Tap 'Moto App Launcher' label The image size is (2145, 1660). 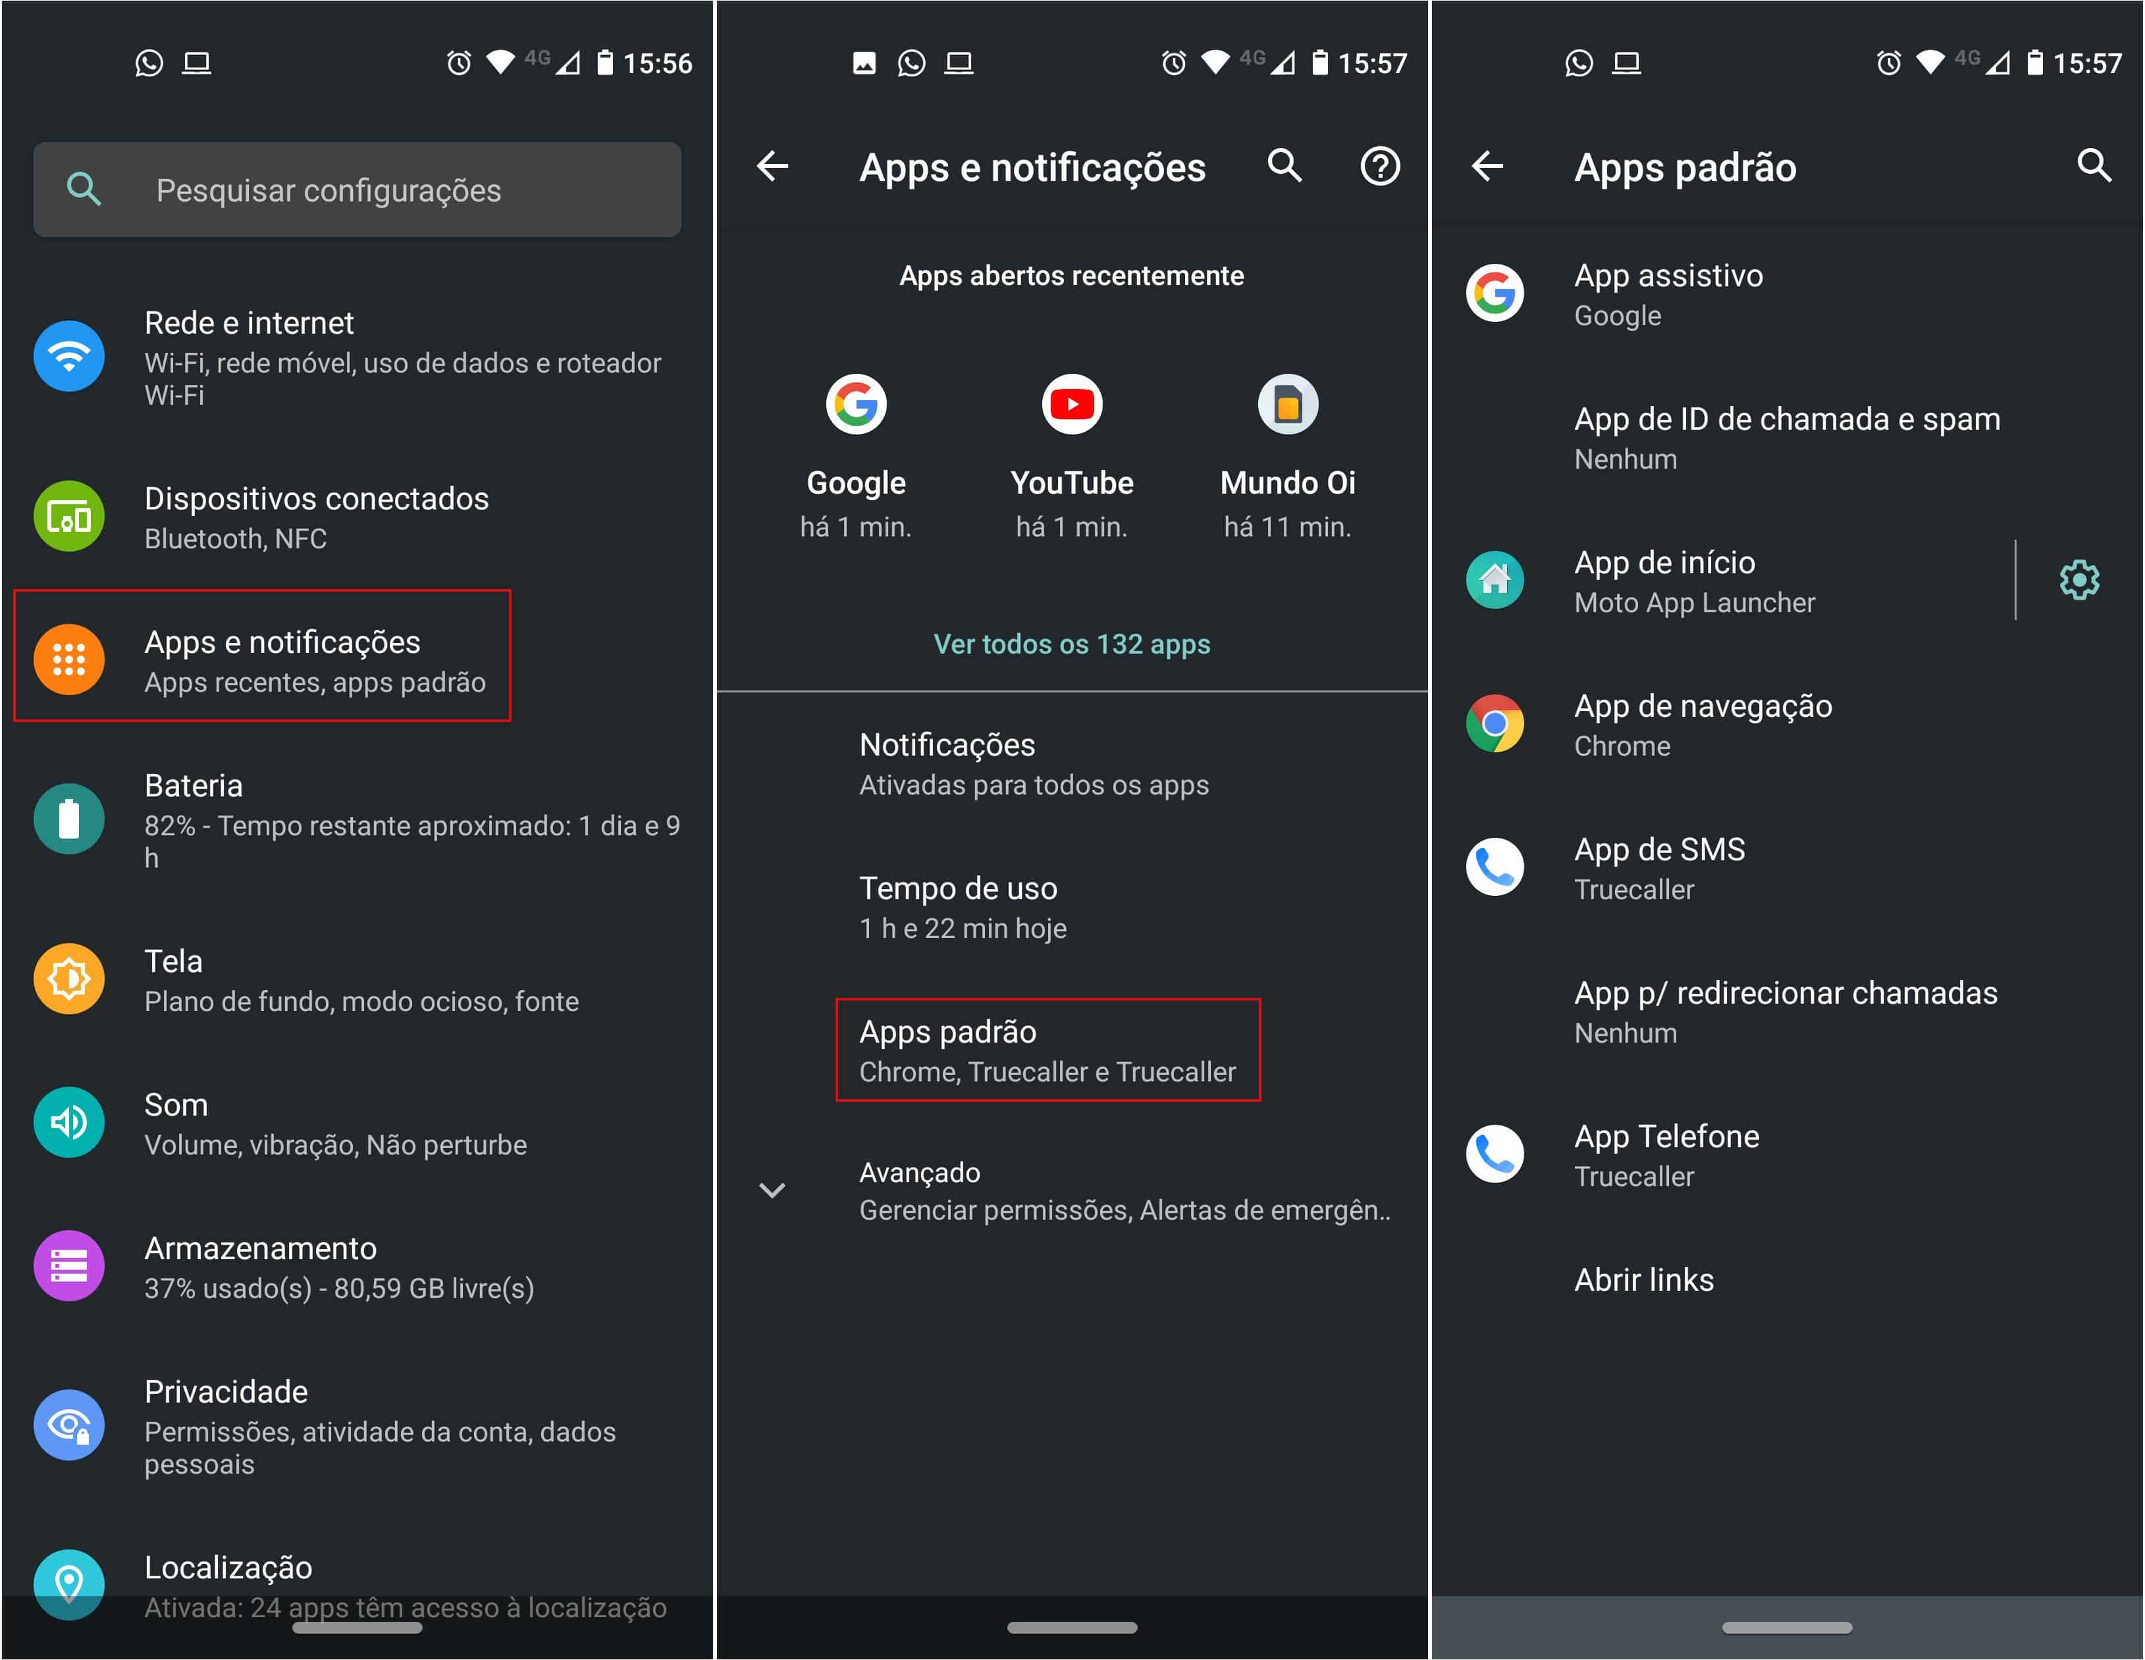coord(1694,603)
